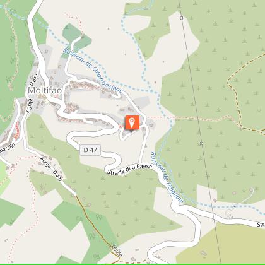The height and width of the screenshot is (265, 265).
Task: Click the D 47 road shield
Action: click(x=90, y=150)
